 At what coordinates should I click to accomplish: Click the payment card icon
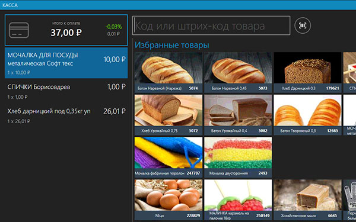click(x=19, y=30)
